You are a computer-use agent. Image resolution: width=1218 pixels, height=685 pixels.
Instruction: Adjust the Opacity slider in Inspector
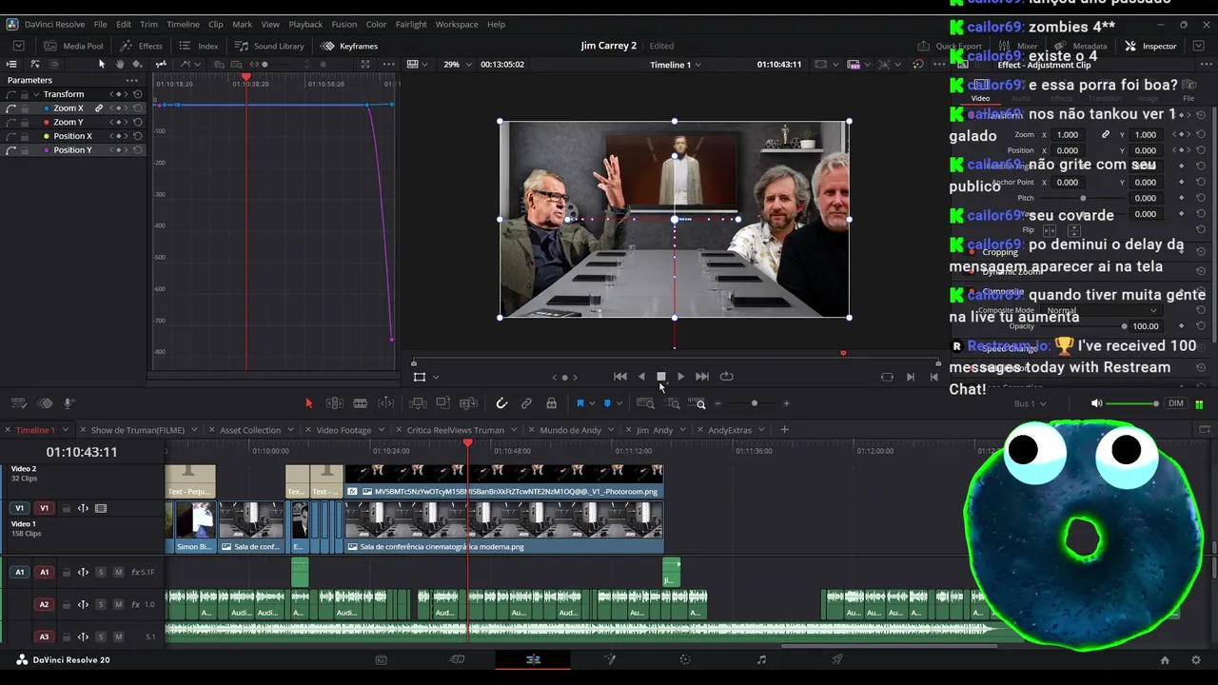(1082, 326)
